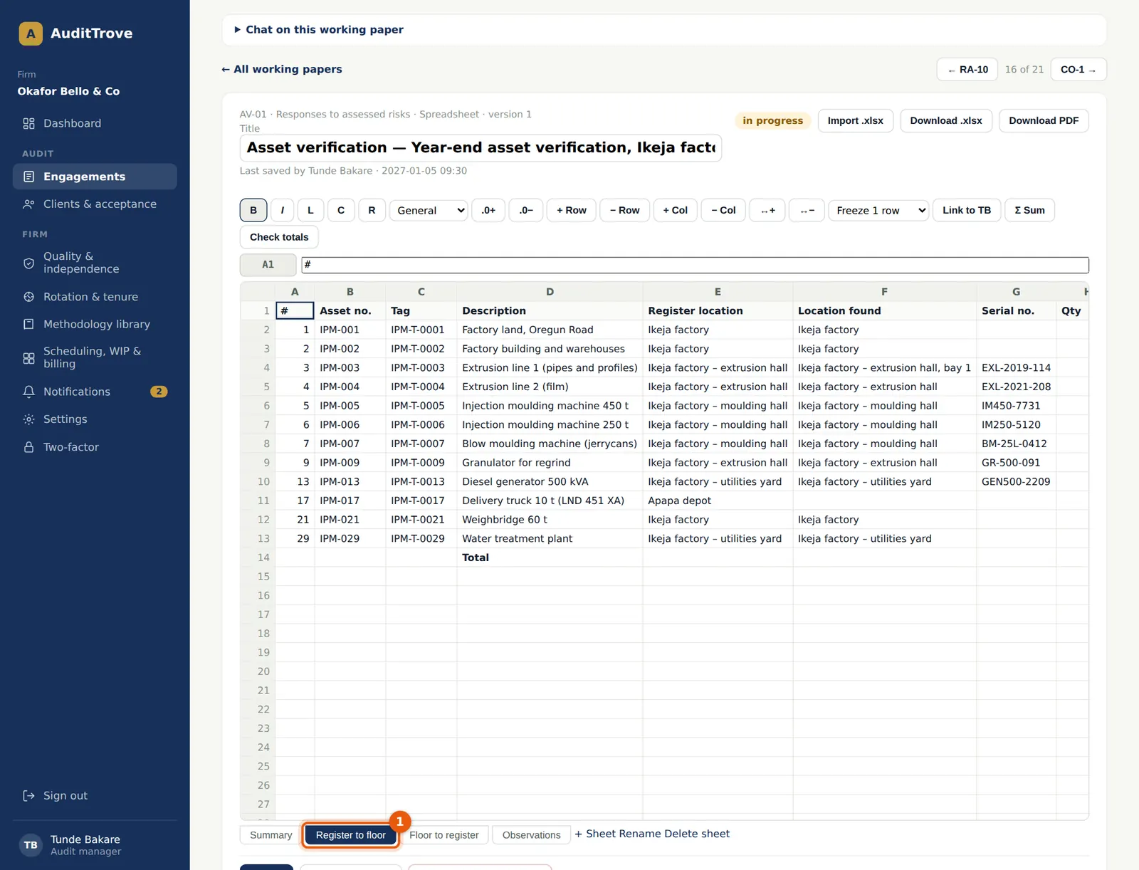The image size is (1139, 870).
Task: Open Quality & independence page
Action: coord(95,263)
